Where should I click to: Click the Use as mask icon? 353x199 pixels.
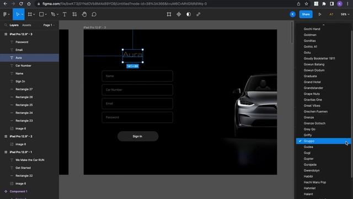coord(189,14)
